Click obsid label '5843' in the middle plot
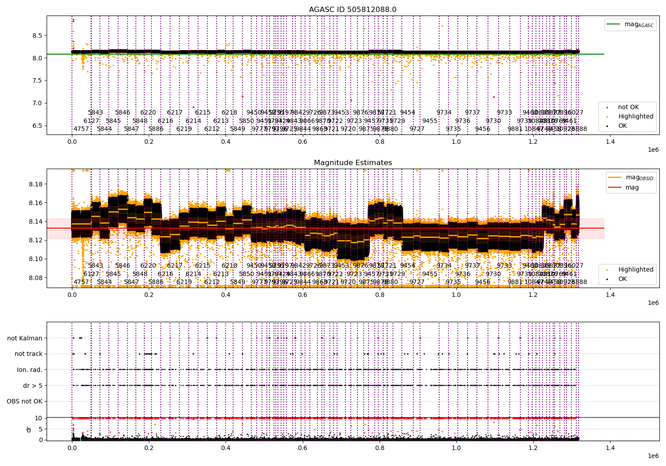666x466 pixels. (95, 266)
